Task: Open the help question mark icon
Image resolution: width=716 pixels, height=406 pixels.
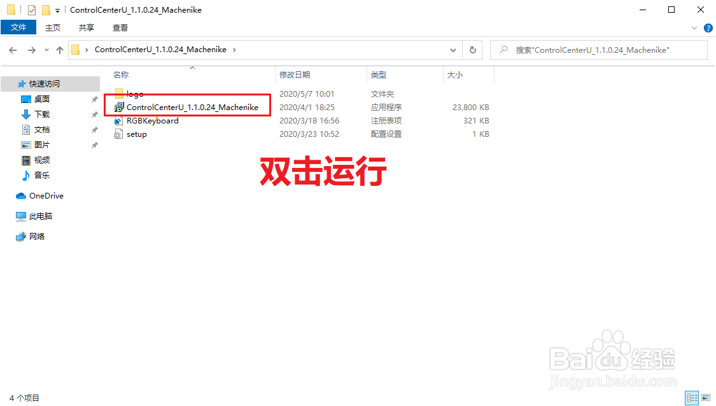Action: pos(708,28)
